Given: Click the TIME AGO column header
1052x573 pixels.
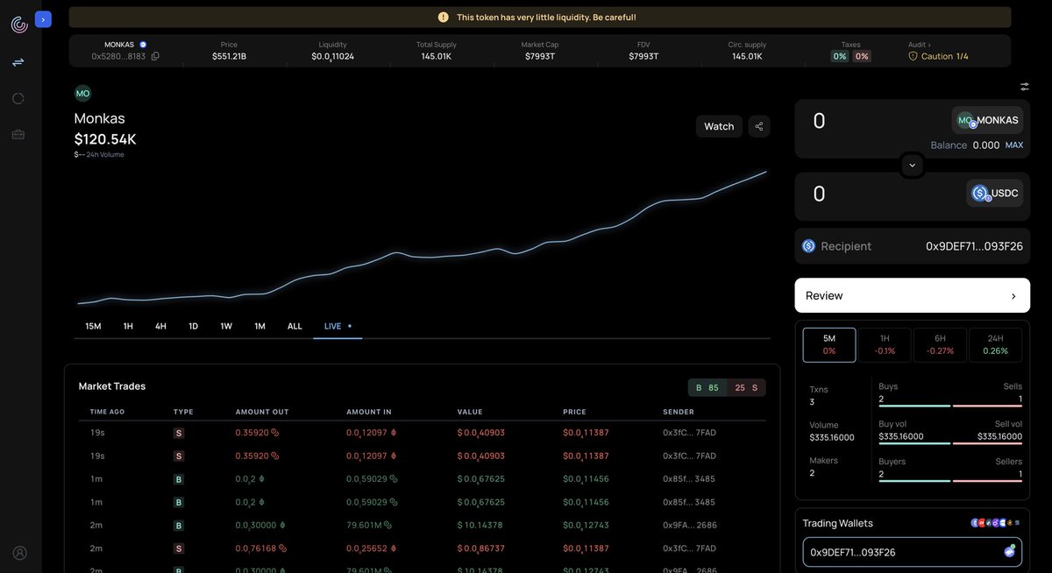Looking at the screenshot, I should tap(107, 412).
